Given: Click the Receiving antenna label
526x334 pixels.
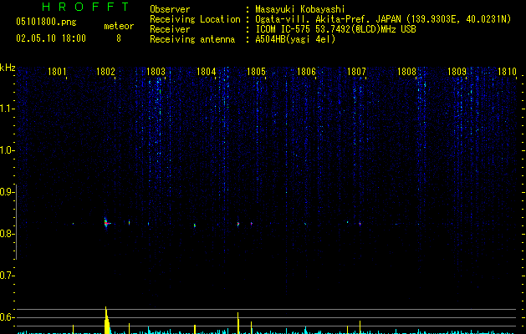Looking at the screenshot, I should pos(192,39).
